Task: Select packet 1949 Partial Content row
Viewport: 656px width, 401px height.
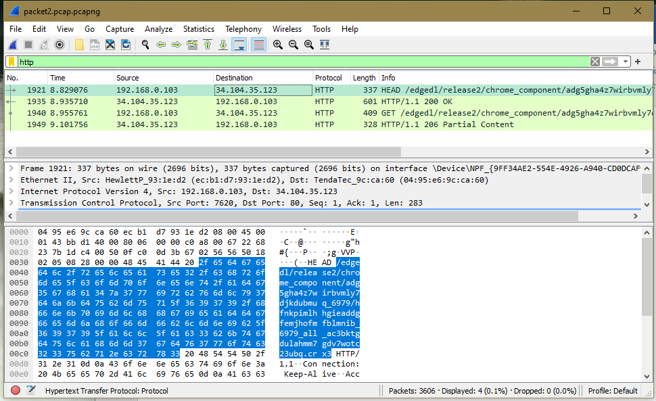Action: 271,124
